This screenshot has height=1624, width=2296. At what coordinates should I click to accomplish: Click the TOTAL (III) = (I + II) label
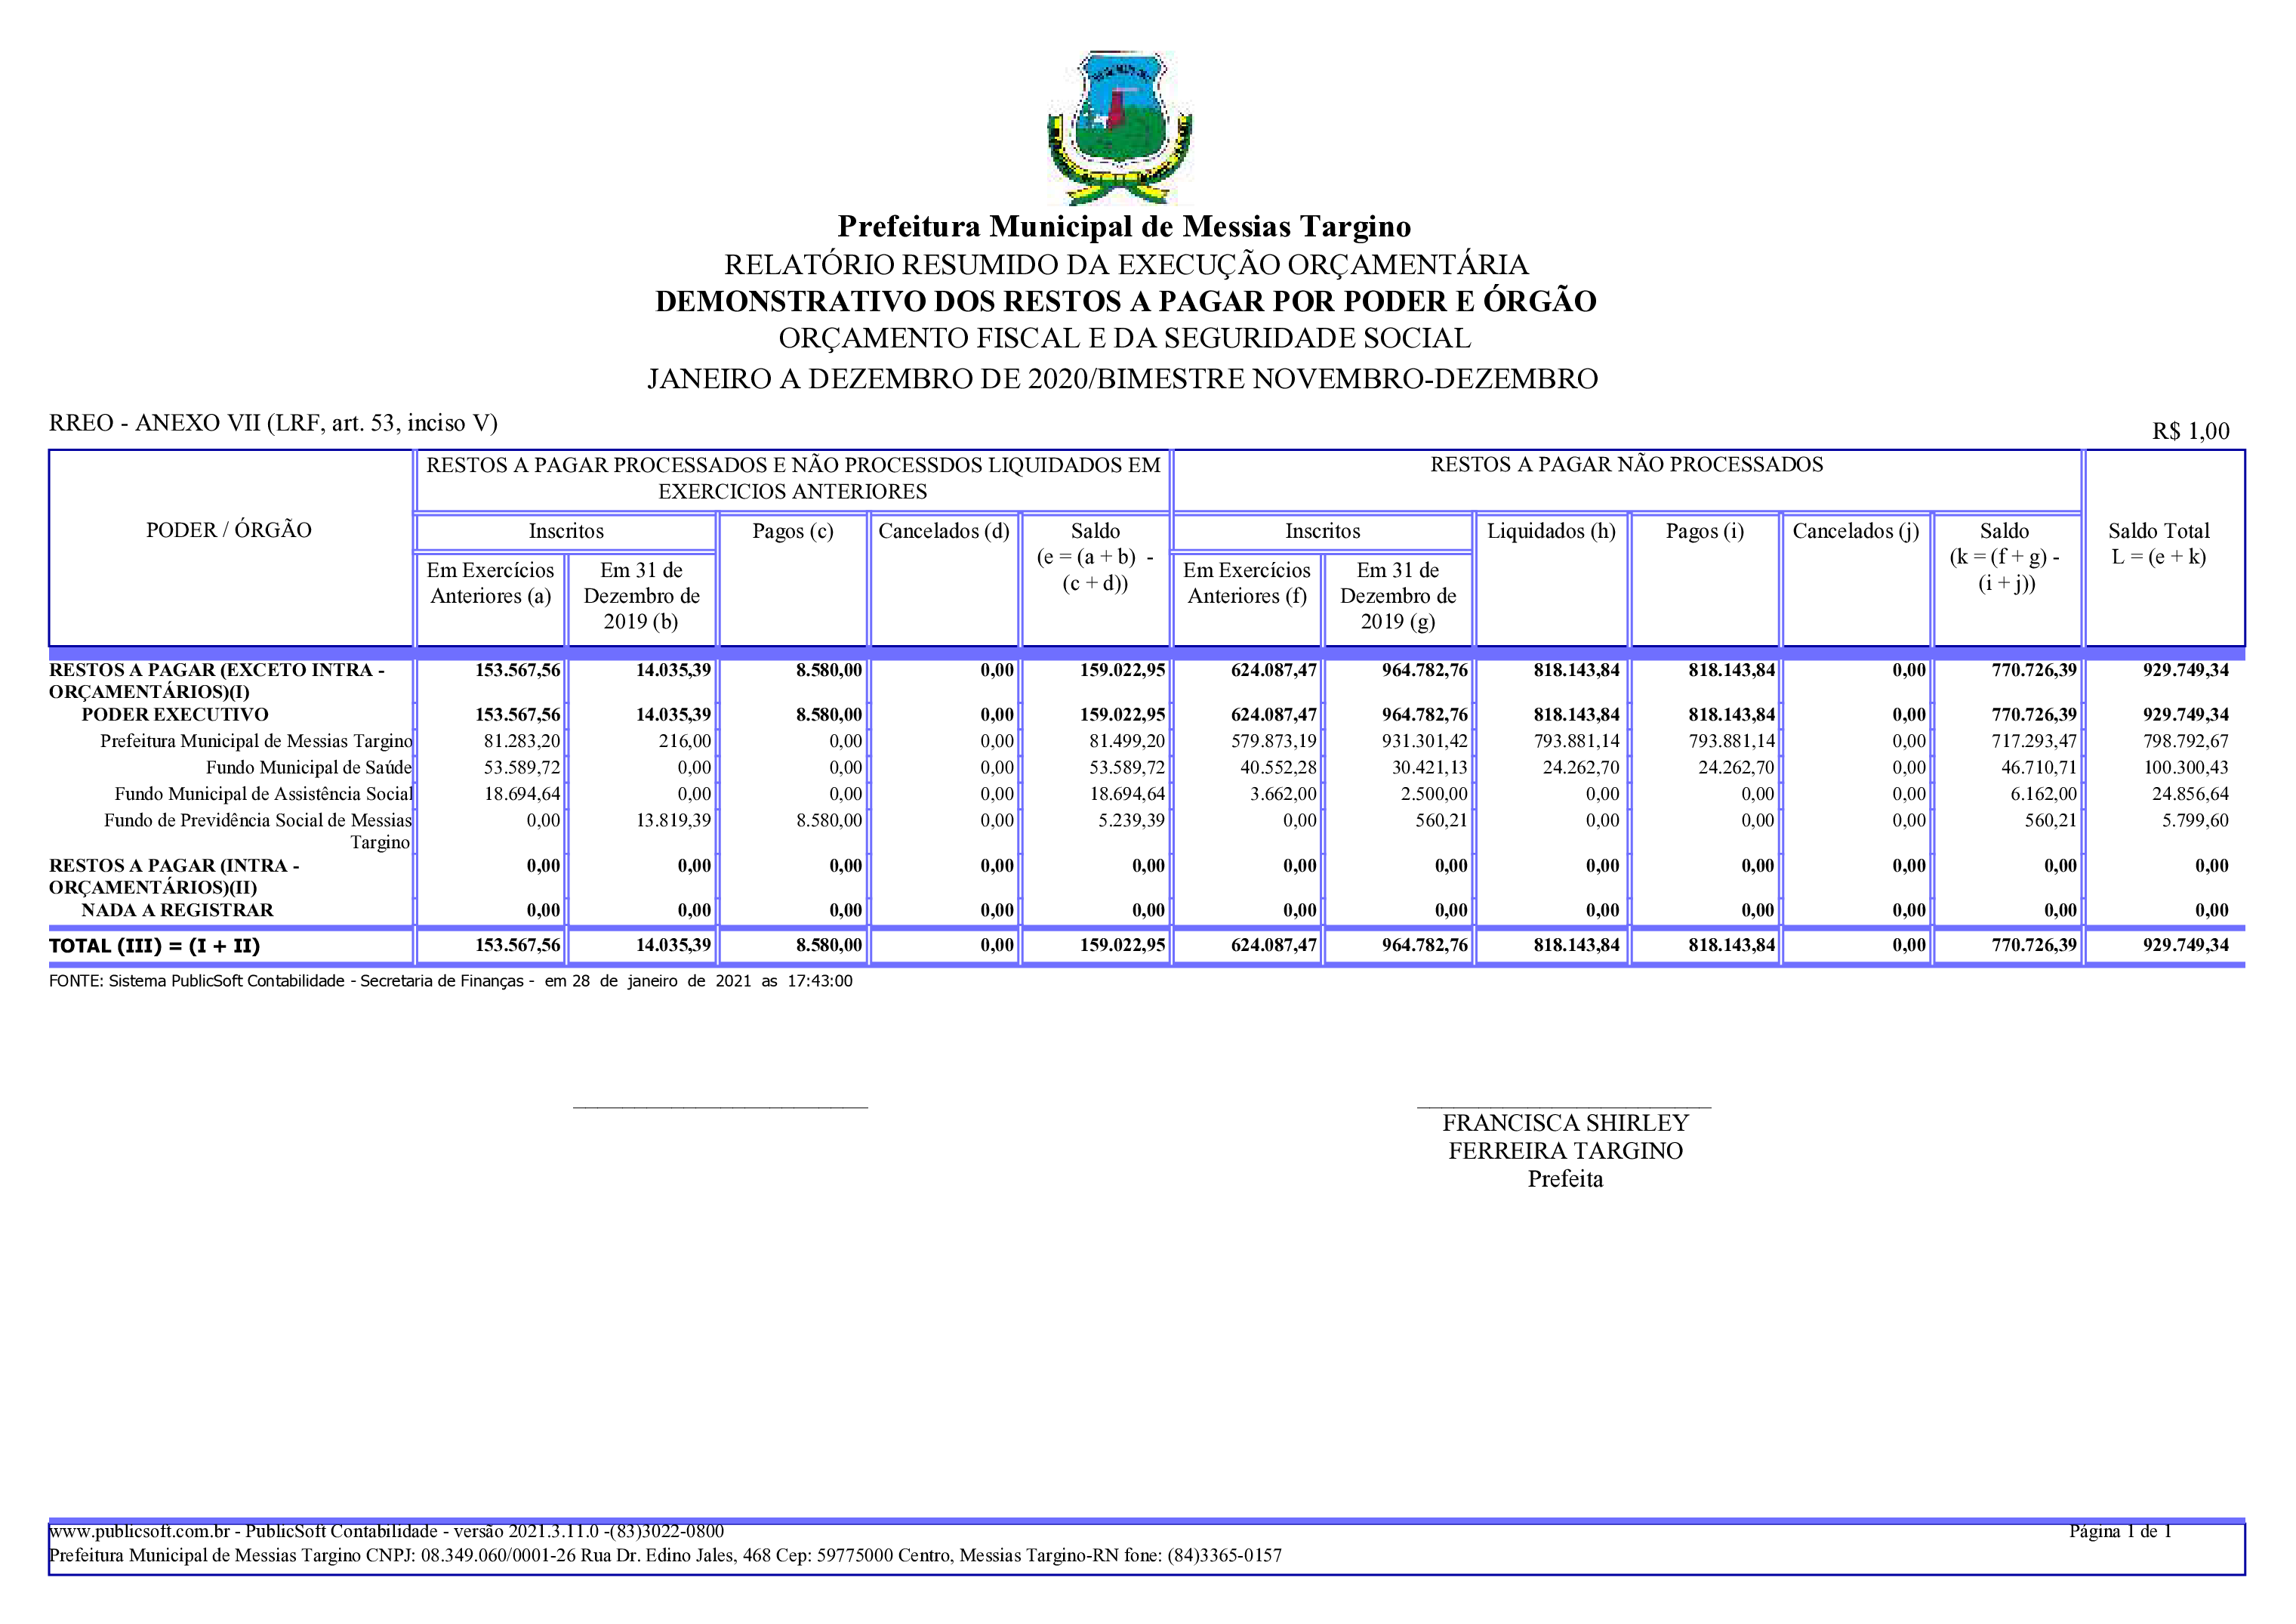(x=154, y=946)
